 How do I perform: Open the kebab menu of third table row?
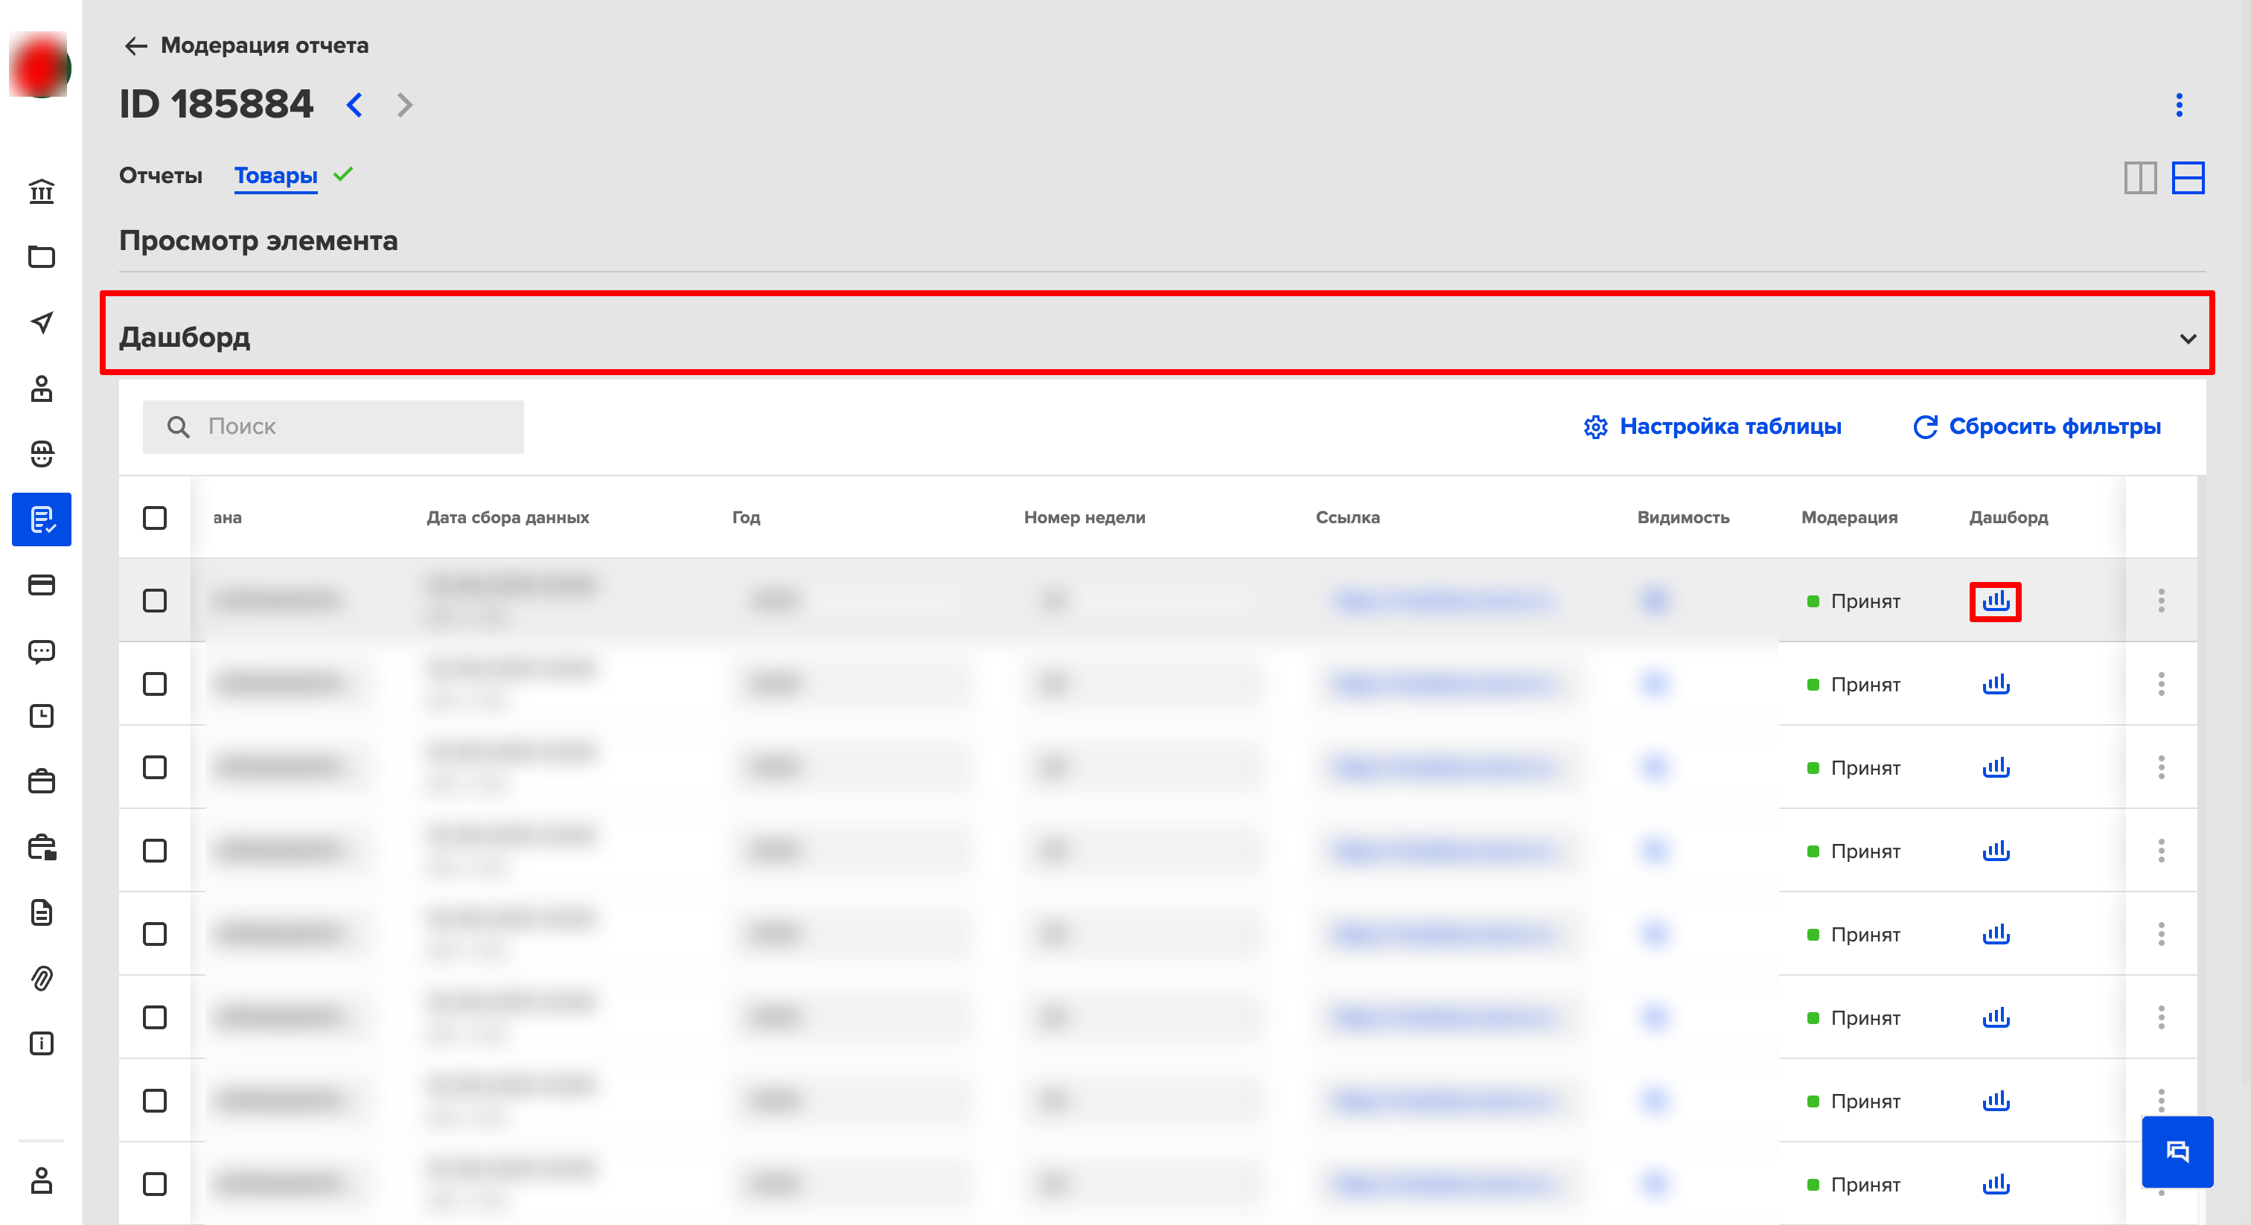point(2161,767)
